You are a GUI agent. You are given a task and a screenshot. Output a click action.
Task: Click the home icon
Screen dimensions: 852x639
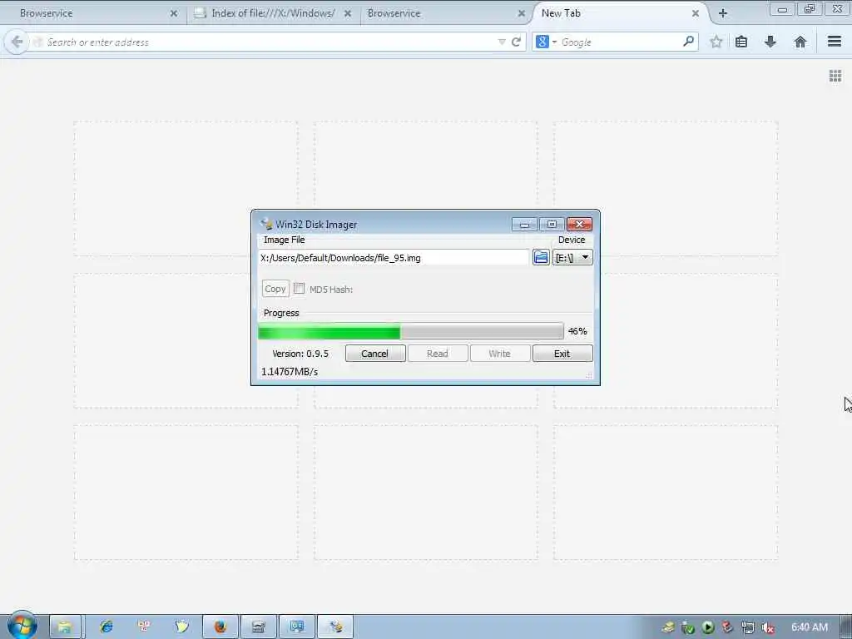800,42
